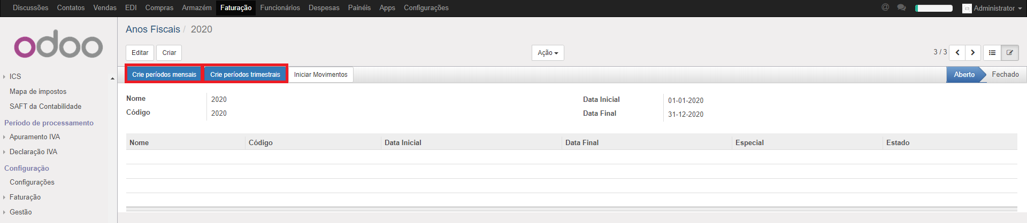Set status to Fechado

tap(1005, 75)
